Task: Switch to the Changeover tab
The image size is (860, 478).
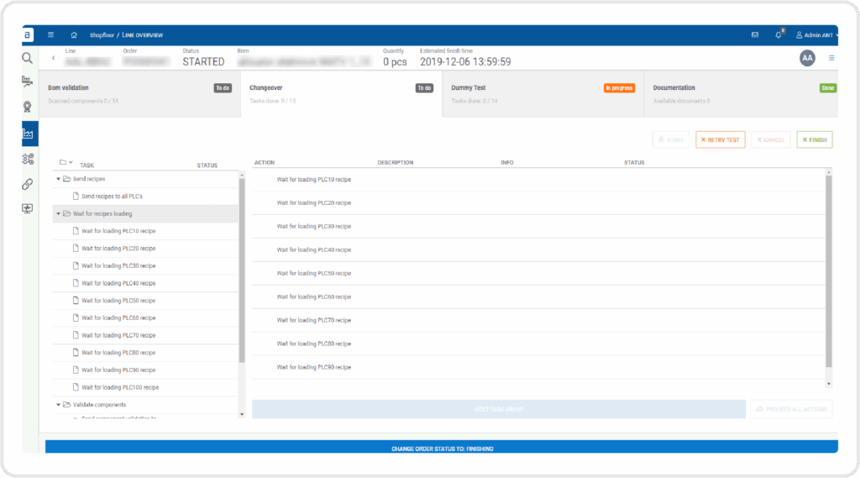Action: click(x=341, y=94)
